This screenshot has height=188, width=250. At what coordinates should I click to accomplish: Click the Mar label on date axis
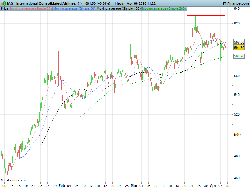pos(134,185)
